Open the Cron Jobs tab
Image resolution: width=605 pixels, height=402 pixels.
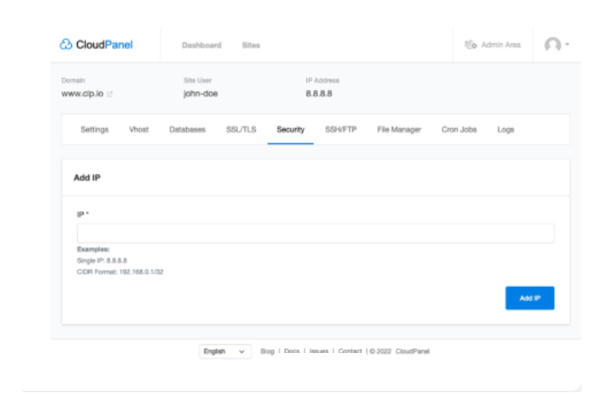pyautogui.click(x=459, y=130)
